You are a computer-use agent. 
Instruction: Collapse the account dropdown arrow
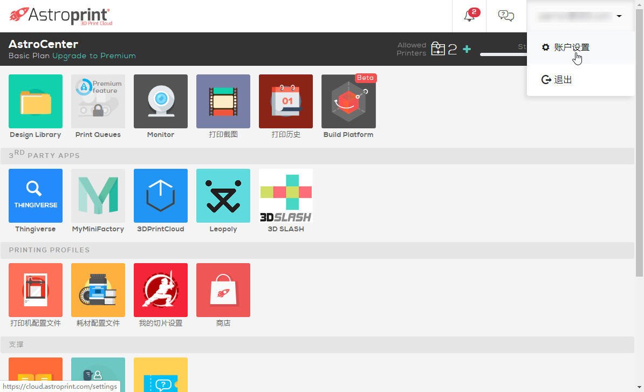click(x=619, y=16)
